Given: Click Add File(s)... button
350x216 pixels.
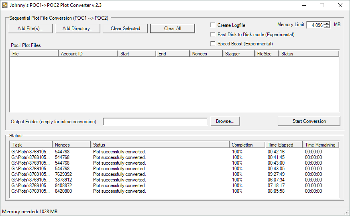Looking at the screenshot, I should click(31, 29).
